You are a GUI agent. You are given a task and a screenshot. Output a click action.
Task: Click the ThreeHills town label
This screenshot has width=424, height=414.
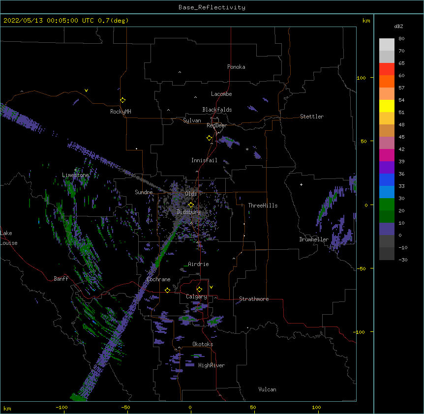tap(263, 206)
